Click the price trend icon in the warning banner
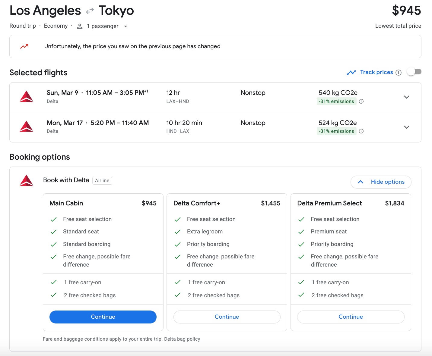The height and width of the screenshot is (356, 432). (24, 46)
